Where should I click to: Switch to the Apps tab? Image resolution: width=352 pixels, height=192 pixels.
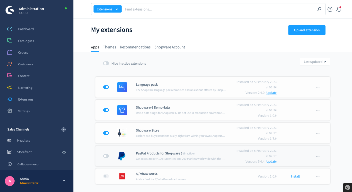(95, 47)
